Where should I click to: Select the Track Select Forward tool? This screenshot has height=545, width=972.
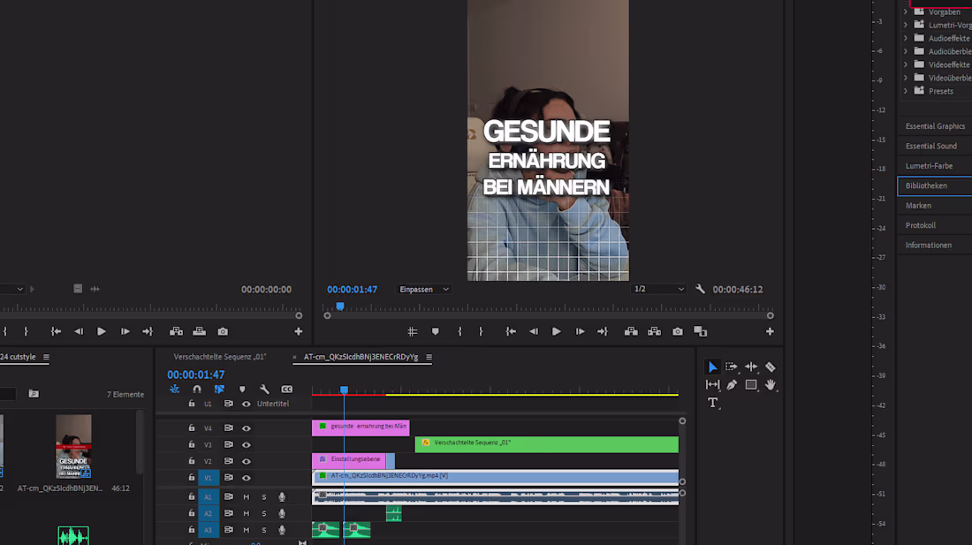pyautogui.click(x=732, y=367)
